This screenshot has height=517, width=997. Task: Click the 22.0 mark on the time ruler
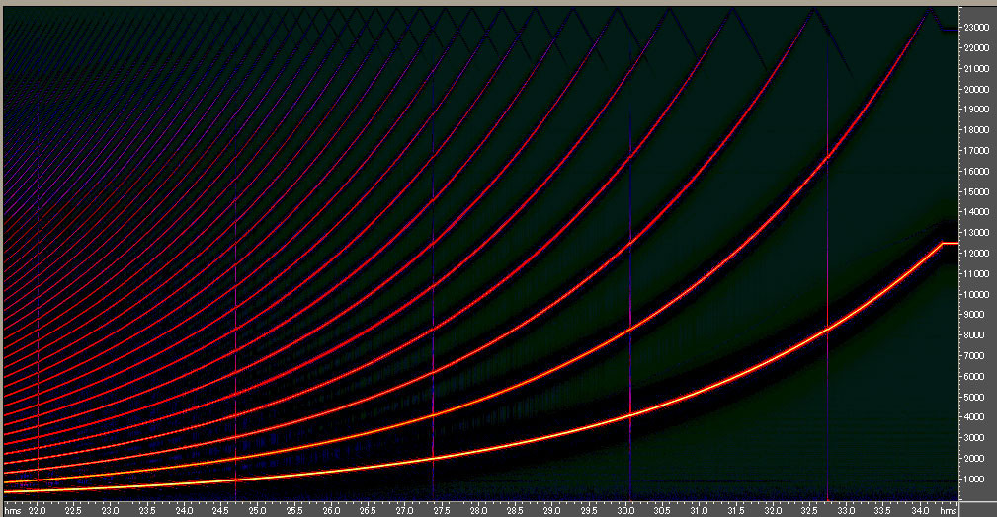(x=37, y=510)
